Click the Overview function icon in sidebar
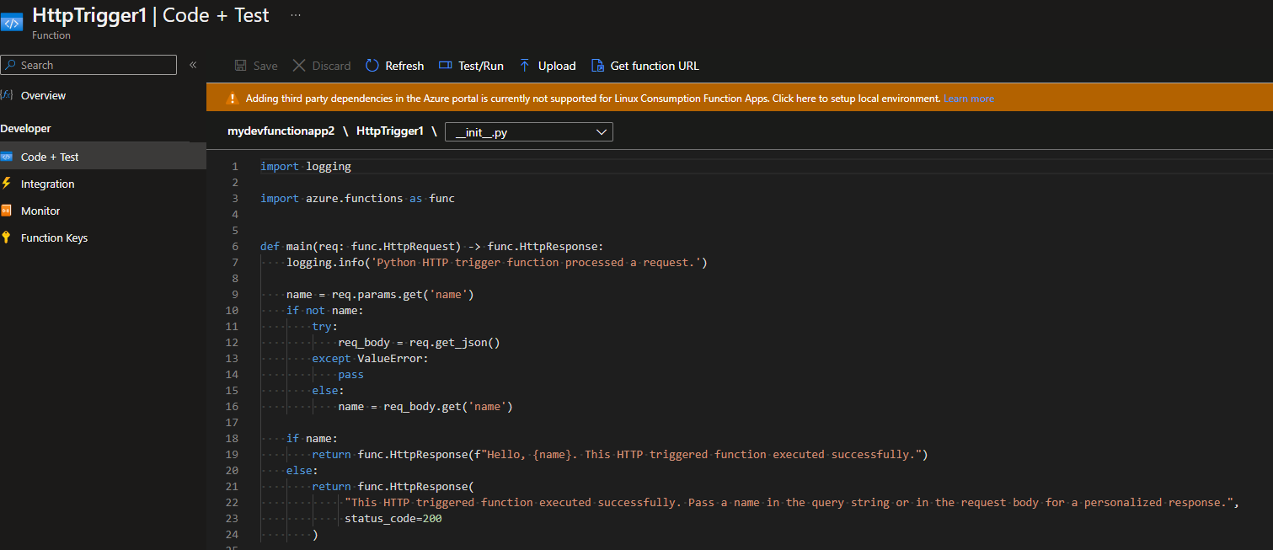 [7, 95]
